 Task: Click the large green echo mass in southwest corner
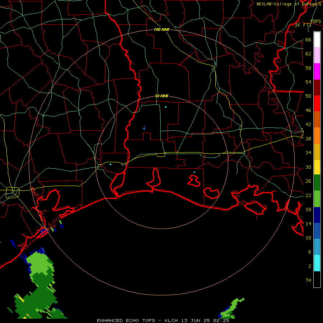pyautogui.click(x=39, y=289)
